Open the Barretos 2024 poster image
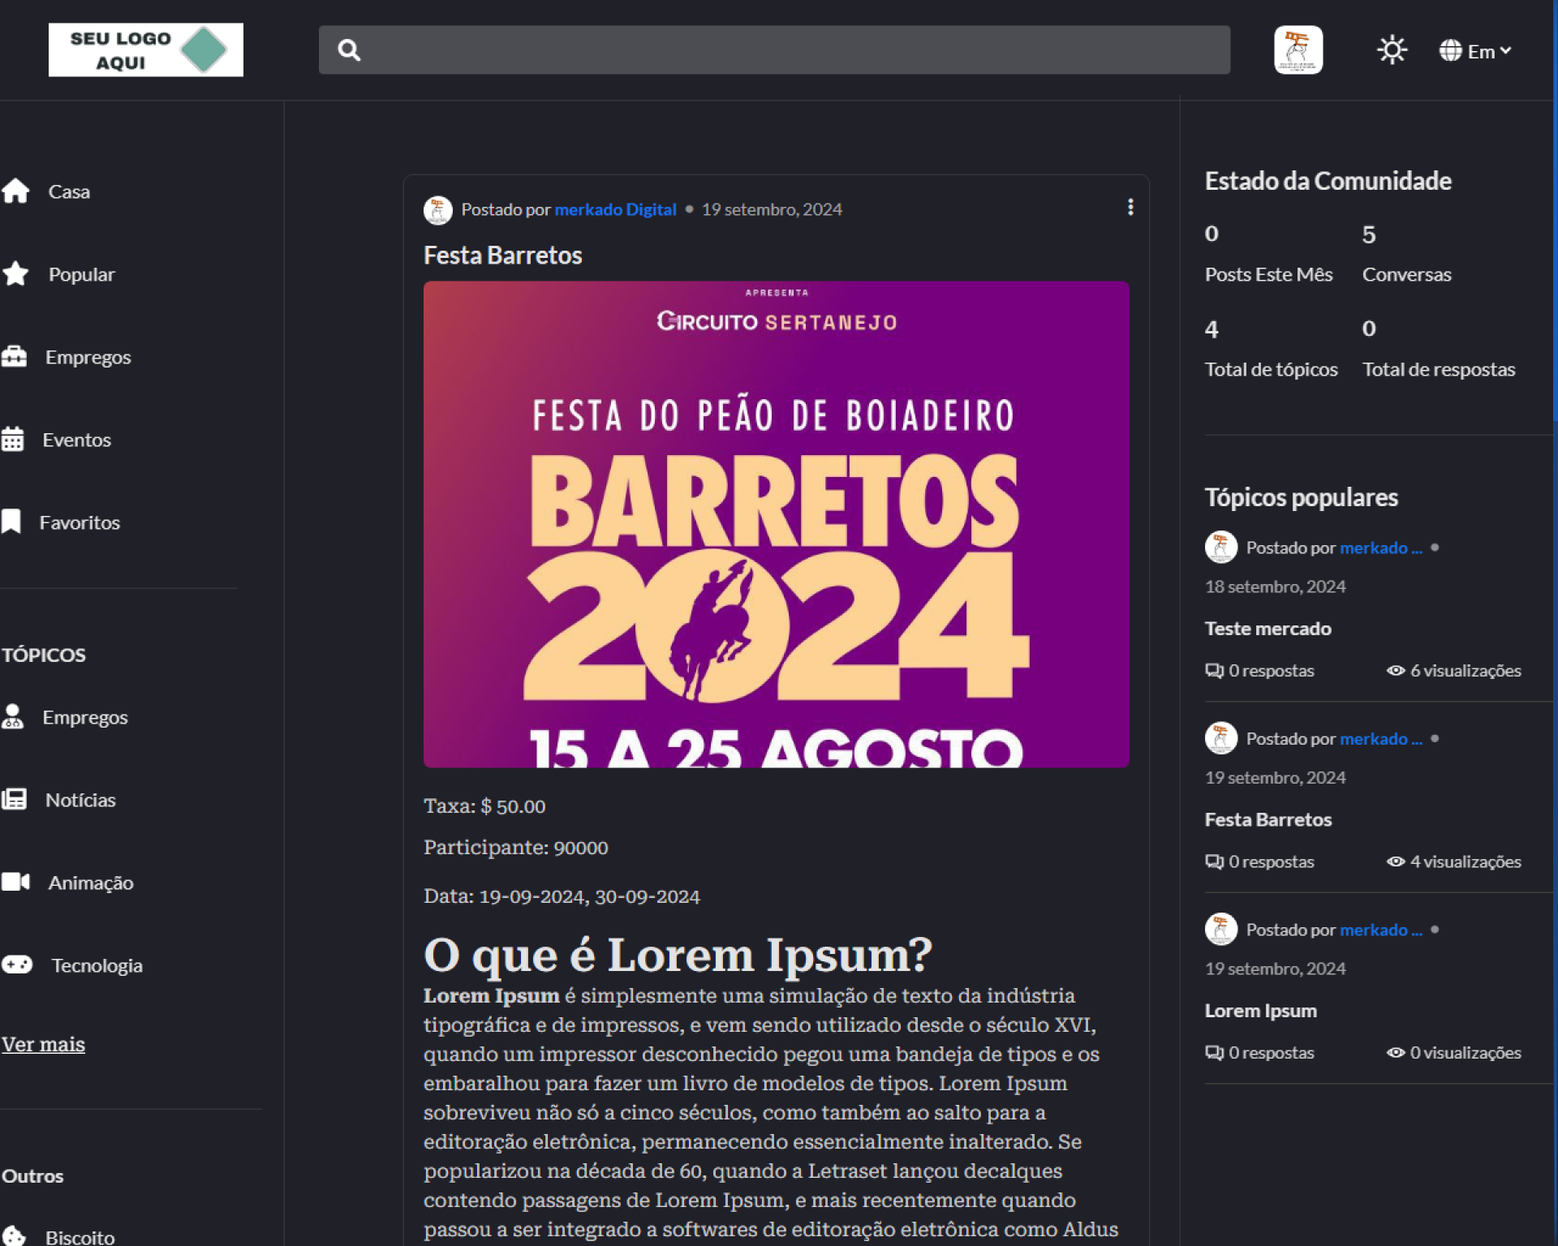The image size is (1558, 1246). 776,524
